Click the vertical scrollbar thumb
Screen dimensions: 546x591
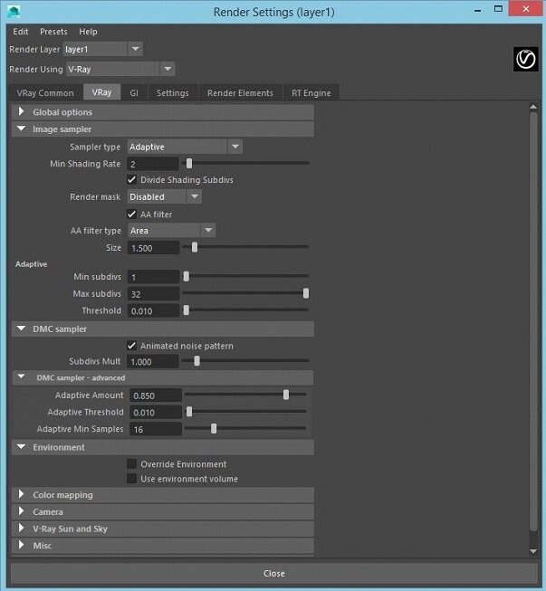[533, 321]
